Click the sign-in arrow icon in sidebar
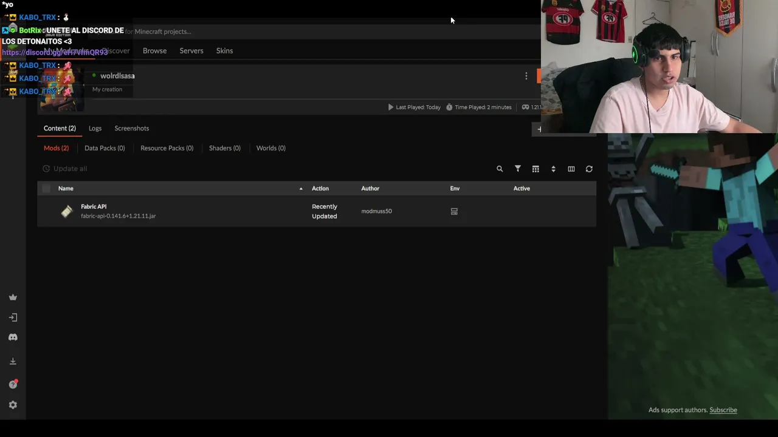Viewport: 778px width, 437px height. click(13, 317)
